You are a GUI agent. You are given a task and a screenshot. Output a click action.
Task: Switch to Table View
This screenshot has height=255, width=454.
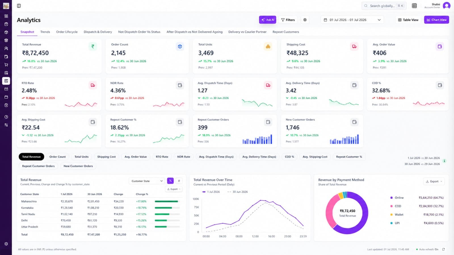pyautogui.click(x=408, y=20)
